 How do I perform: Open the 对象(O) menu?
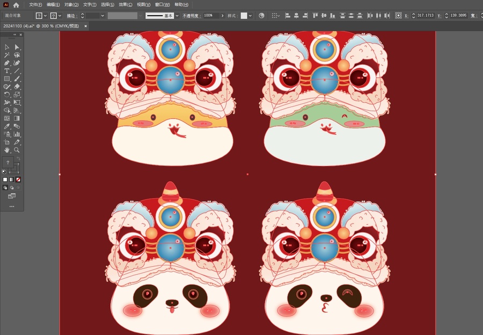[x=71, y=5]
